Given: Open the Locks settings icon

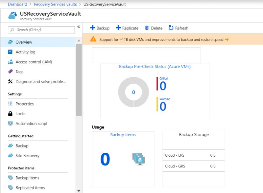Looking at the screenshot, I should coord(11,114).
